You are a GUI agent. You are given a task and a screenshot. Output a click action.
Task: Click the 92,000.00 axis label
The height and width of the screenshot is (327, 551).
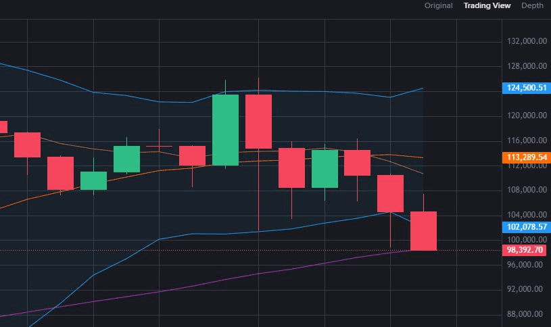525,289
